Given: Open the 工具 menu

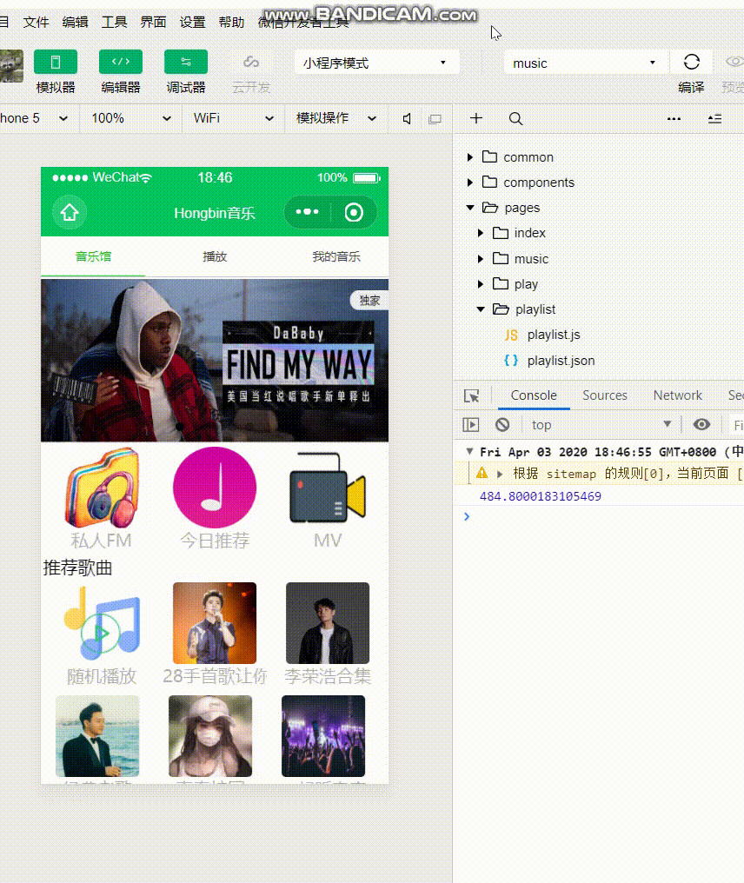Looking at the screenshot, I should [x=115, y=22].
